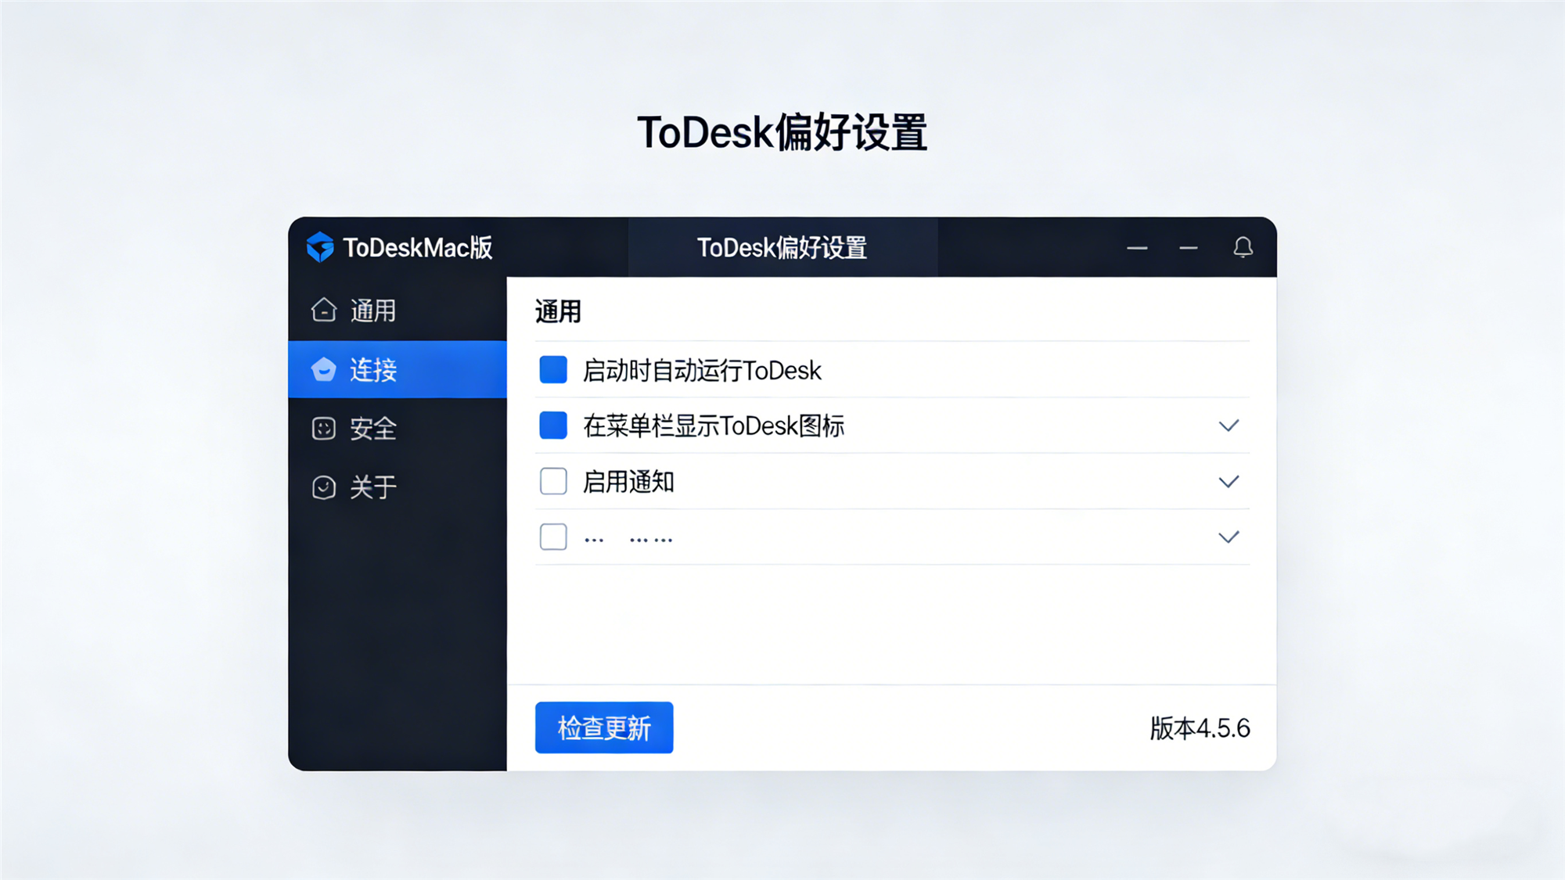Screen dimensions: 1565x880
Task: Click the 关于 clock icon
Action: click(323, 487)
